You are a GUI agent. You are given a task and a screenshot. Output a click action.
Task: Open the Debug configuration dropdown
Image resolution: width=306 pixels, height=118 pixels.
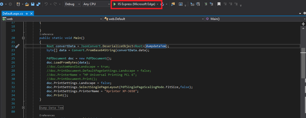click(72, 4)
